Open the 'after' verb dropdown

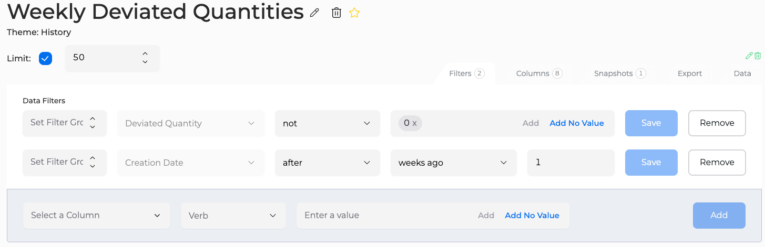(328, 163)
